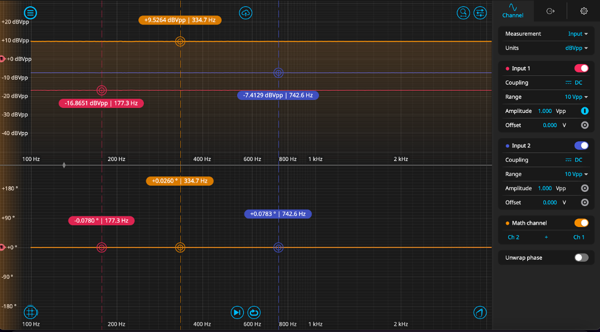
Task: Edit Input 1 Offset 0.000 value
Action: pyautogui.click(x=550, y=125)
